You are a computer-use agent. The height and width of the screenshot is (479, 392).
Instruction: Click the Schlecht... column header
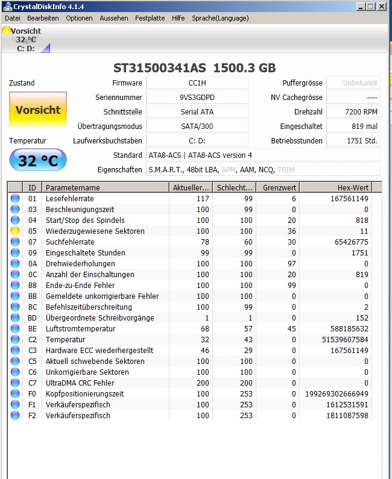[235, 187]
